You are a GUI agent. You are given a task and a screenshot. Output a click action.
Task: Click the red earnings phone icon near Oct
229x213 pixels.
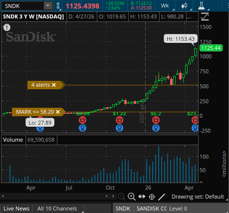(x=119, y=120)
